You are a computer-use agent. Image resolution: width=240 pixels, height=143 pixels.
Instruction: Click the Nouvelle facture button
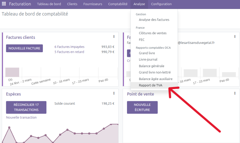pos(24,48)
